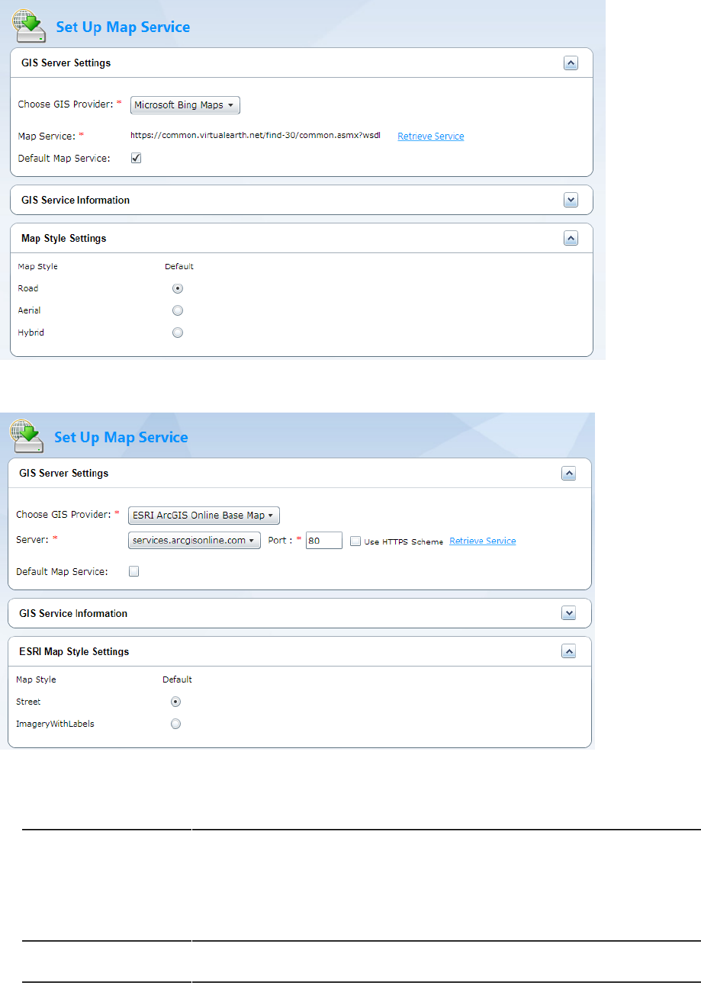The image size is (701, 983).
Task: Expand the second GIS Service Information panel
Action: [568, 613]
